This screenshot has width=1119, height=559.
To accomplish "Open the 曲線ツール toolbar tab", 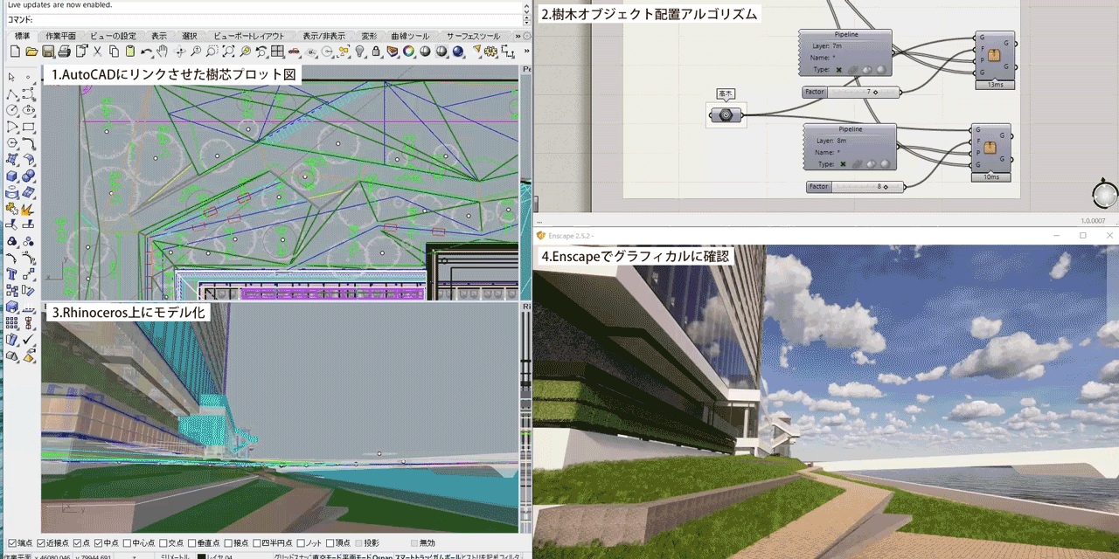I will 409,36.
